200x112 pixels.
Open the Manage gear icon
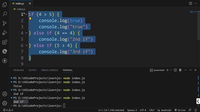click(5, 103)
